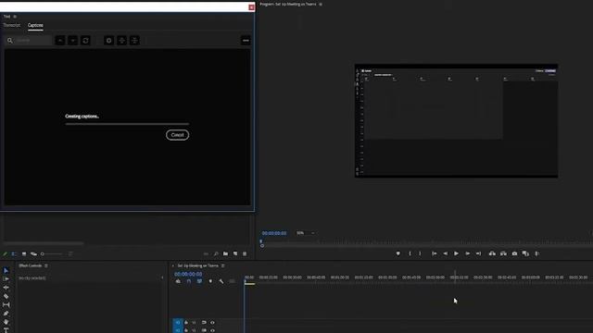
Task: Select the Selection tool
Action: coord(6,270)
